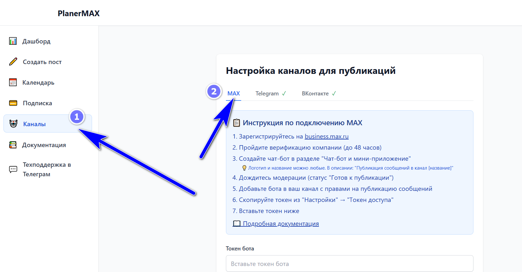
Task: Switch to the MAX tab
Action: tap(234, 94)
